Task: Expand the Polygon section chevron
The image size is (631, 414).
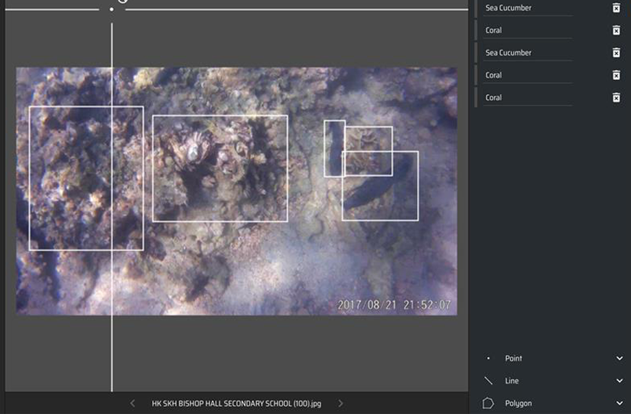Action: [619, 404]
